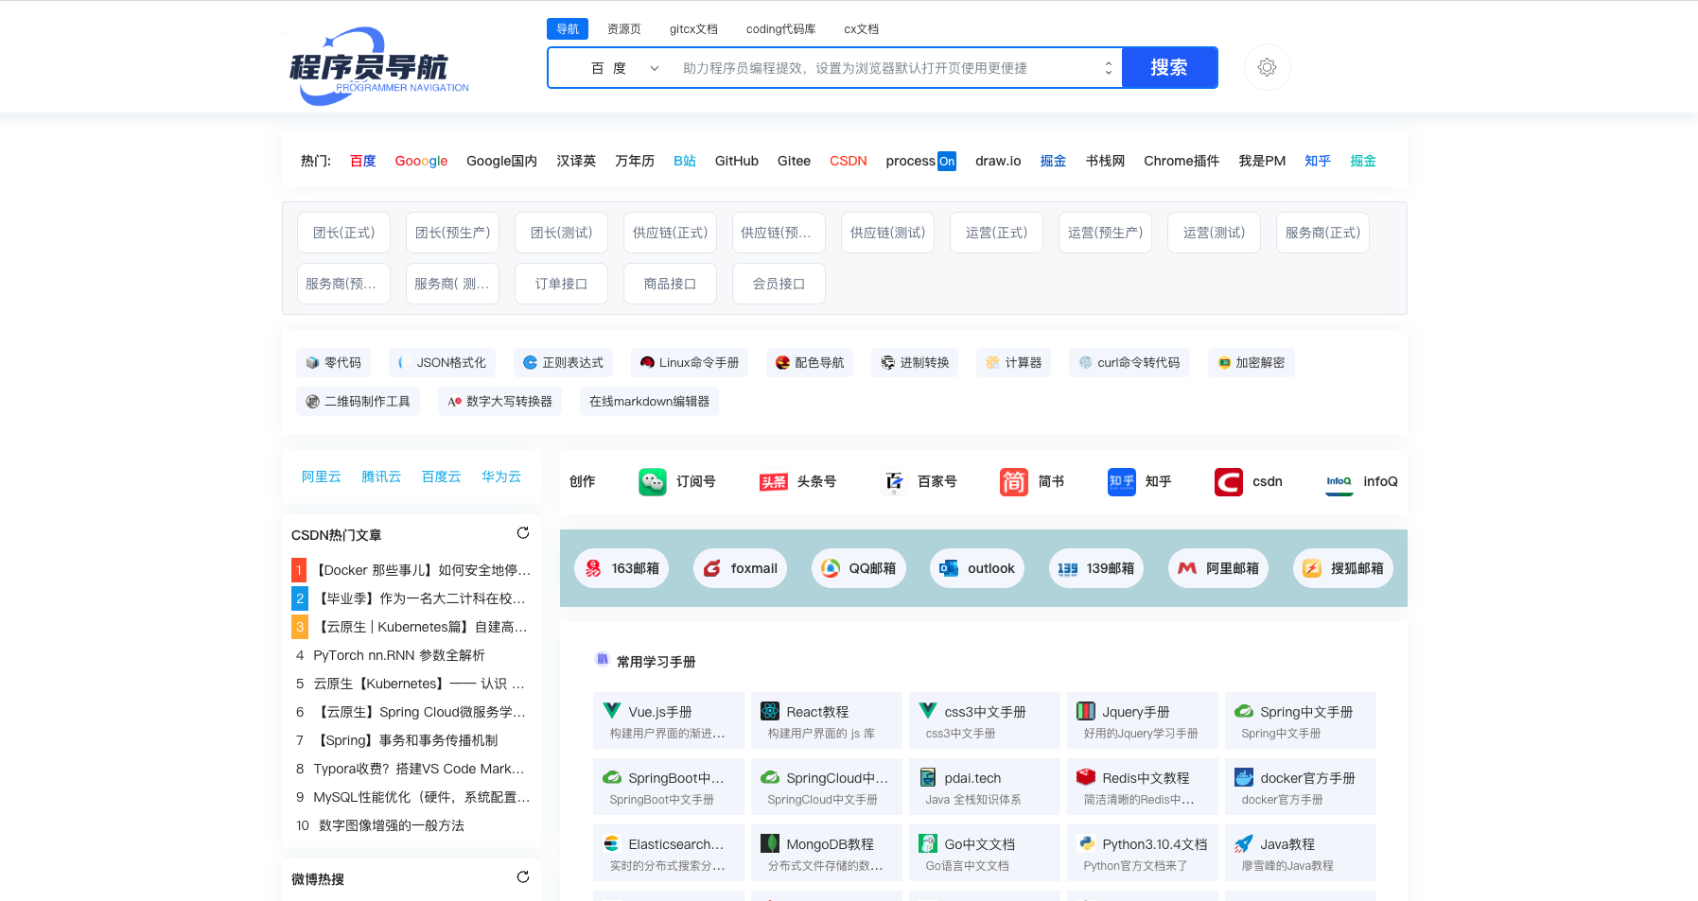
Task: Click 会员接口 button
Action: (x=779, y=284)
